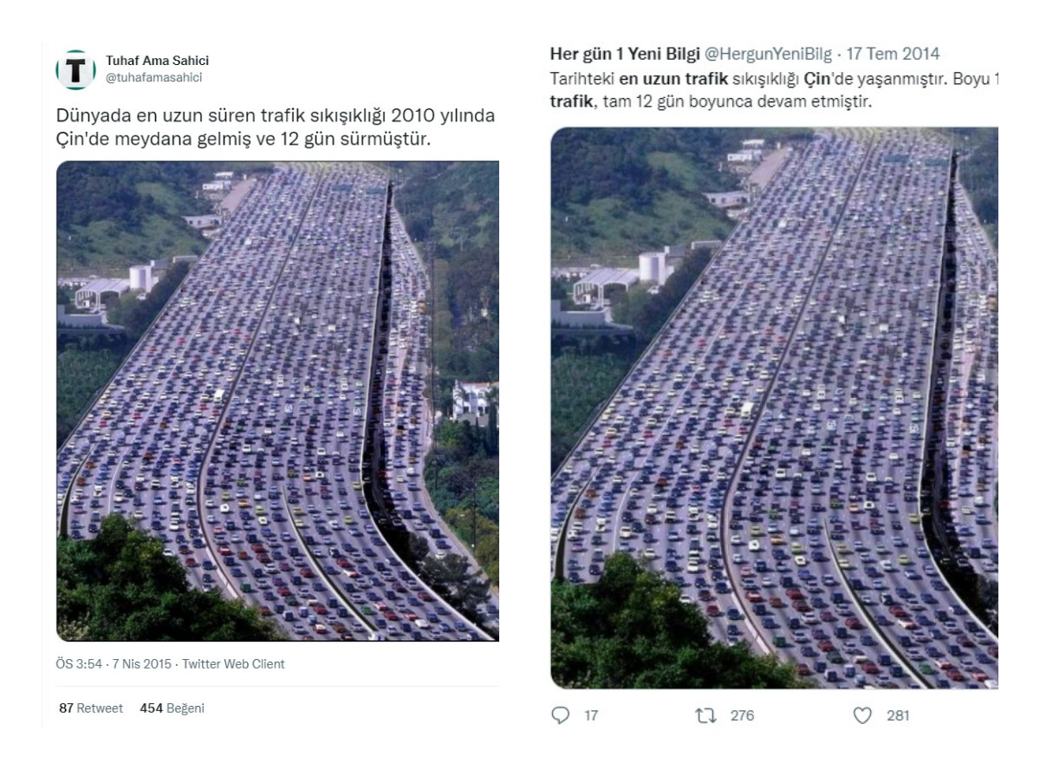Viewport: 1040px width, 770px height.
Task: Click the like count 281
Action: coord(898,715)
